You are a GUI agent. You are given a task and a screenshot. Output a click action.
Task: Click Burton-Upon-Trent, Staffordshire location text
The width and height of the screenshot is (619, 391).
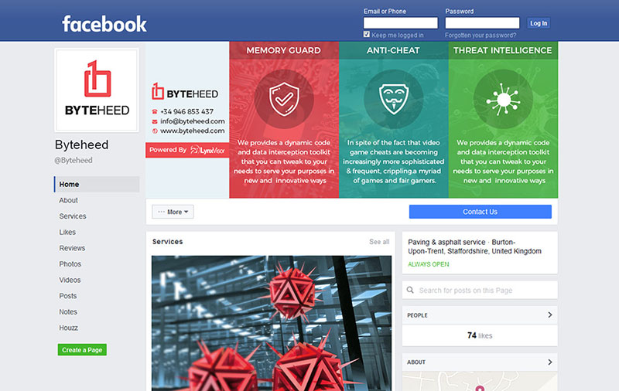coord(474,246)
